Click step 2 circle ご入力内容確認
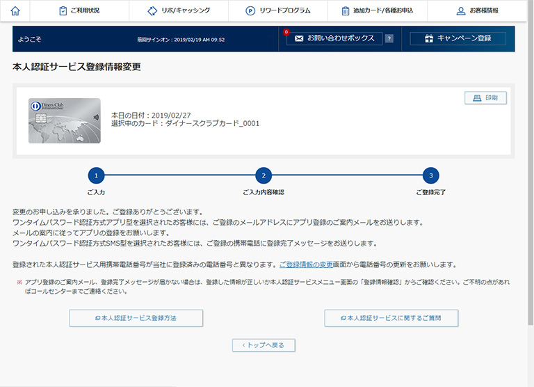This screenshot has height=387, width=534. click(263, 175)
